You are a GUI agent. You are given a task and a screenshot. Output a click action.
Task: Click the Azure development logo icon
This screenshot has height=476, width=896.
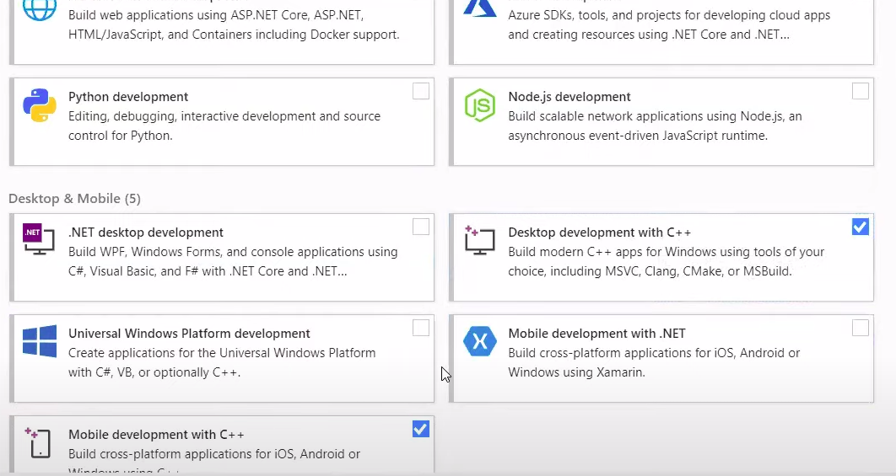(x=479, y=8)
